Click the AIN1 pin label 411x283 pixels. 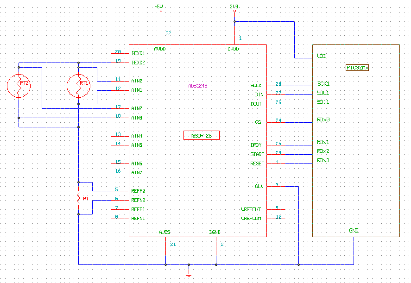(x=137, y=90)
